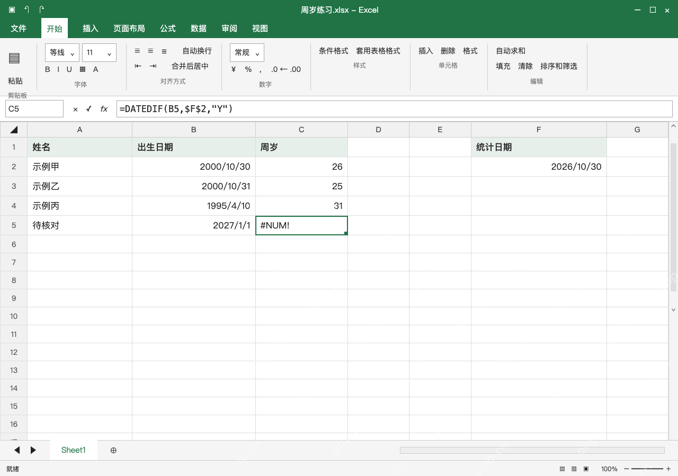Click the Save icon in the title bar
The image size is (678, 476).
coord(12,10)
